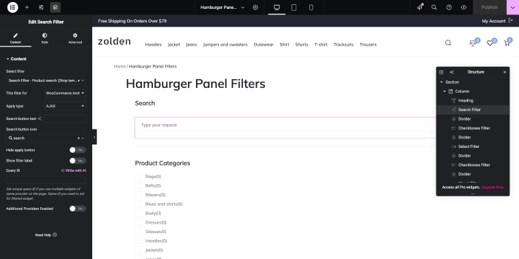Click the AI sparkle icon by Search button text
519x259 pixels.
point(40,119)
